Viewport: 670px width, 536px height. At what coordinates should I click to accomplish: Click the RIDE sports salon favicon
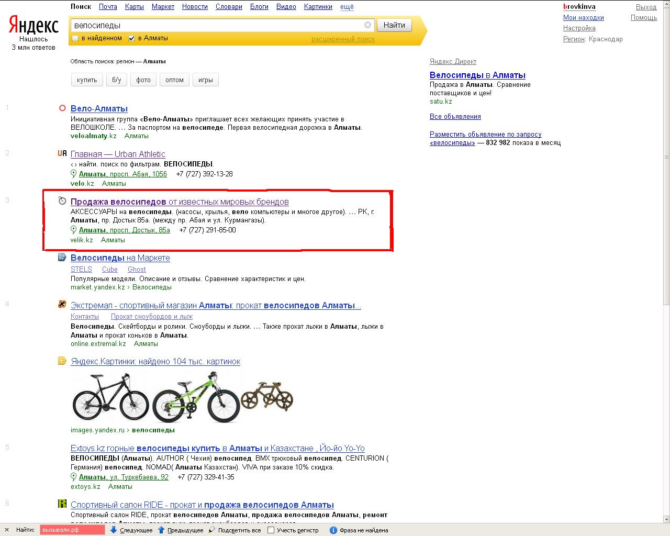(x=62, y=504)
